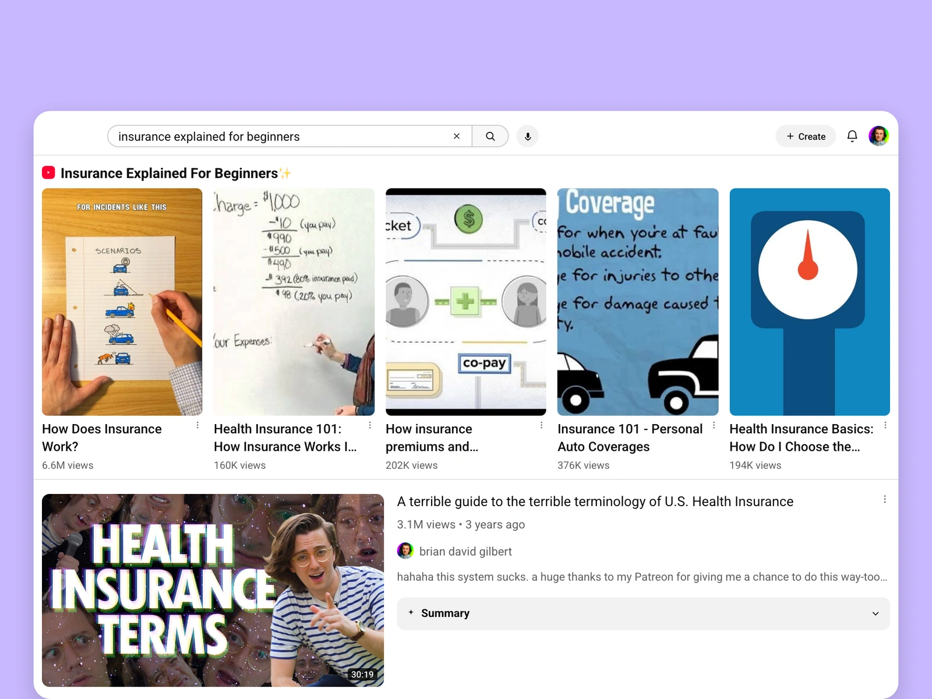Open the How insurance premiums and... title
This screenshot has height=699, width=932.
[x=432, y=437]
